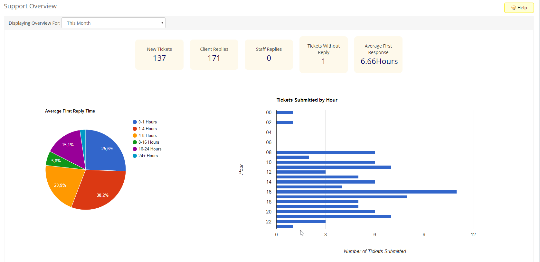Open the Tickets Without Reply card
The height and width of the screenshot is (262, 540).
point(324,54)
